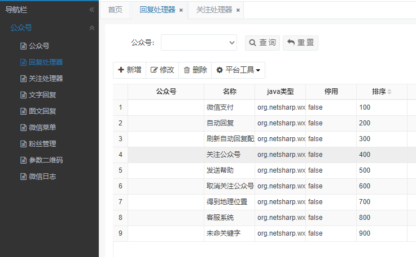Open 文字回复 in the sidebar

42,95
